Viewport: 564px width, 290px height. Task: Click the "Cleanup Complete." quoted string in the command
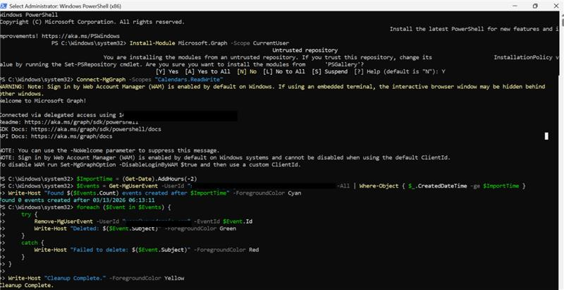(75, 278)
